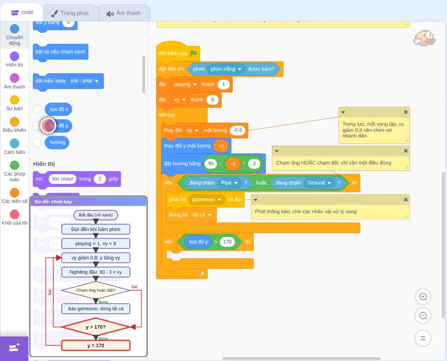
Task: Open the 'trái - phải' rotation style dropdown
Action: tap(84, 81)
